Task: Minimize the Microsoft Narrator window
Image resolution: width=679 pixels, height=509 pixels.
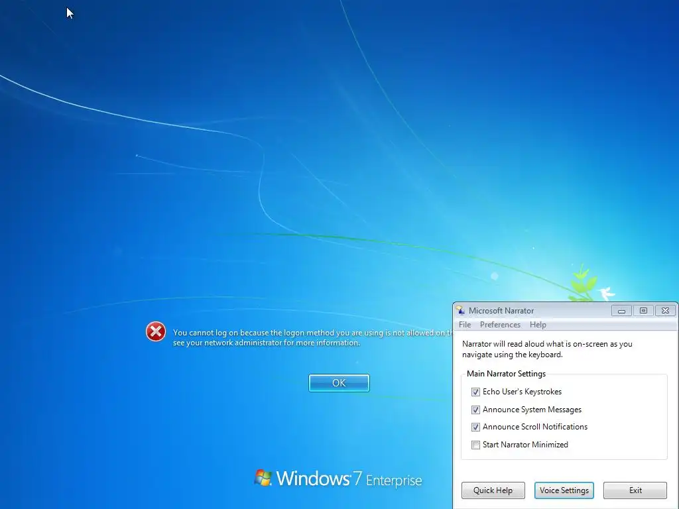Action: 621,310
